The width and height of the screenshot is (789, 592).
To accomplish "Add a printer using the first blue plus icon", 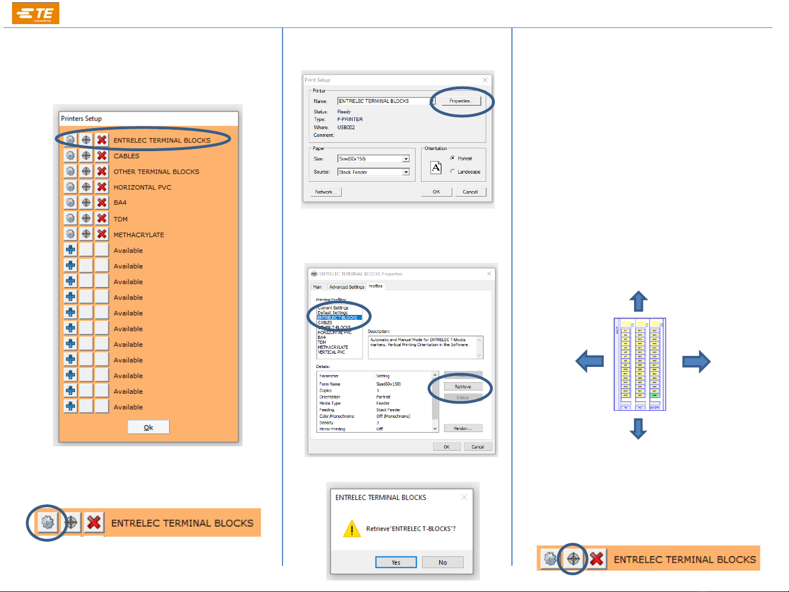I will tap(70, 250).
